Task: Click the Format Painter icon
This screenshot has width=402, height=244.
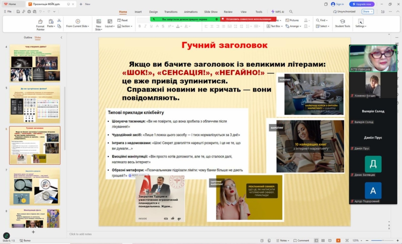Action: (x=40, y=21)
